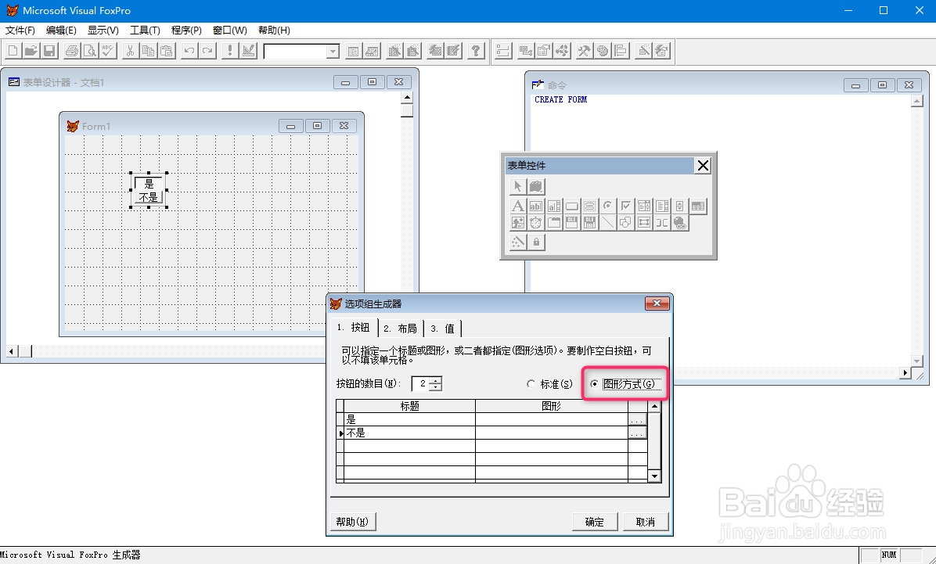
Task: Click the Undo toolbar icon
Action: click(189, 51)
